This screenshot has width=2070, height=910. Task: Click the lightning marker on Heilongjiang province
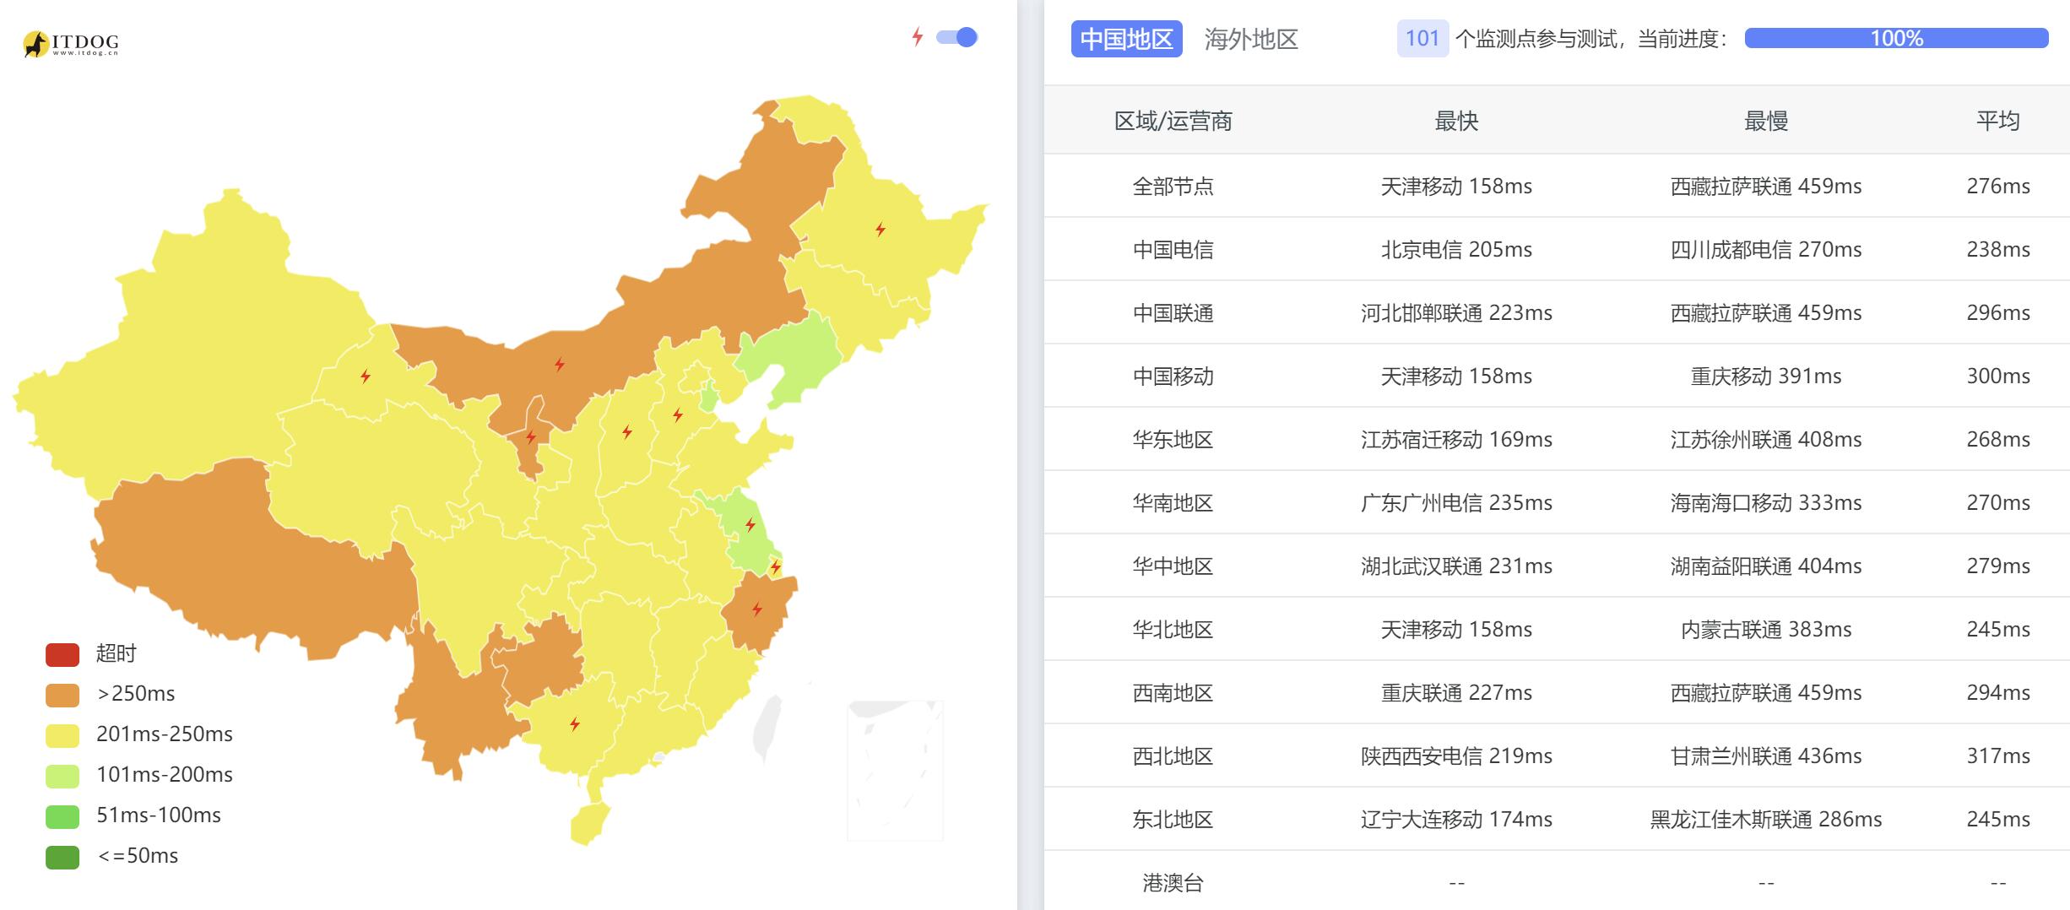881,230
